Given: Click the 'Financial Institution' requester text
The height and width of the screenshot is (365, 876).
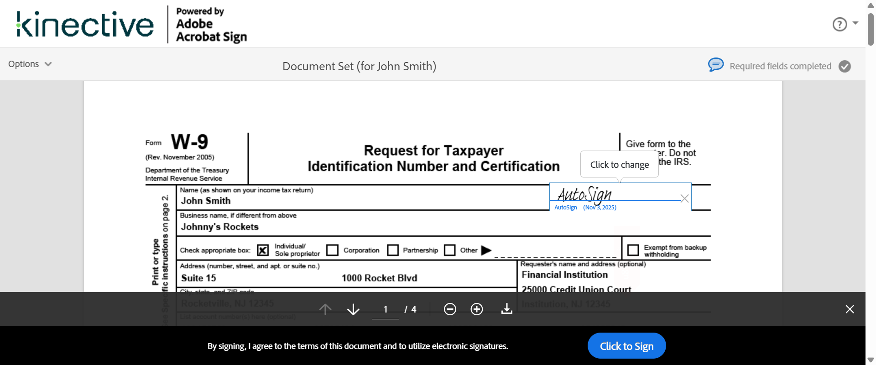Looking at the screenshot, I should pyautogui.click(x=565, y=275).
